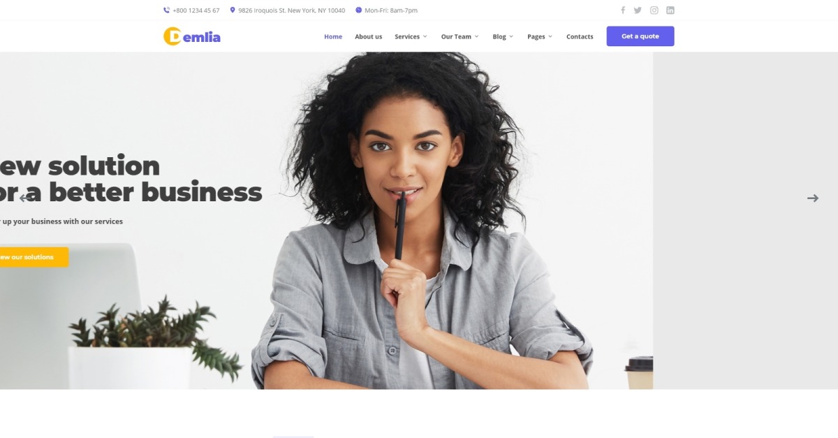Screen dimensions: 838x438
Task: Call the +800 1234 45 67 number link
Action: click(x=196, y=10)
